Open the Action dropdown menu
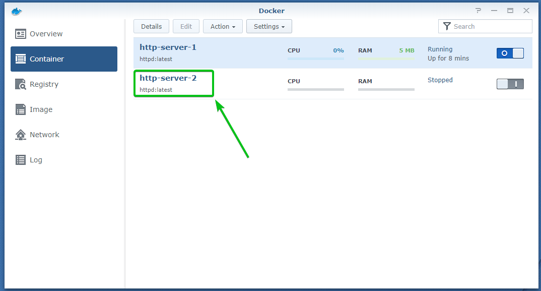The height and width of the screenshot is (291, 541). (x=223, y=26)
